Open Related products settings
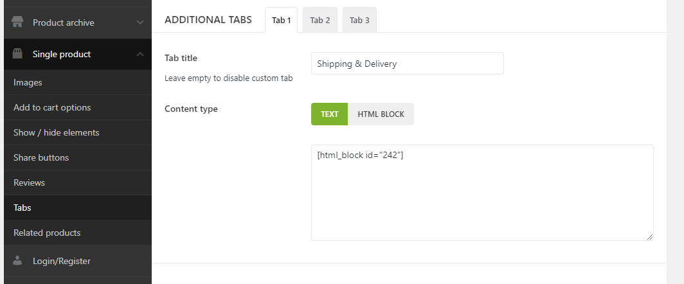This screenshot has height=284, width=684. click(x=47, y=233)
